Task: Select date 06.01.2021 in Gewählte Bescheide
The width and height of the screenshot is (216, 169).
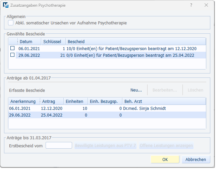Action: [29, 48]
